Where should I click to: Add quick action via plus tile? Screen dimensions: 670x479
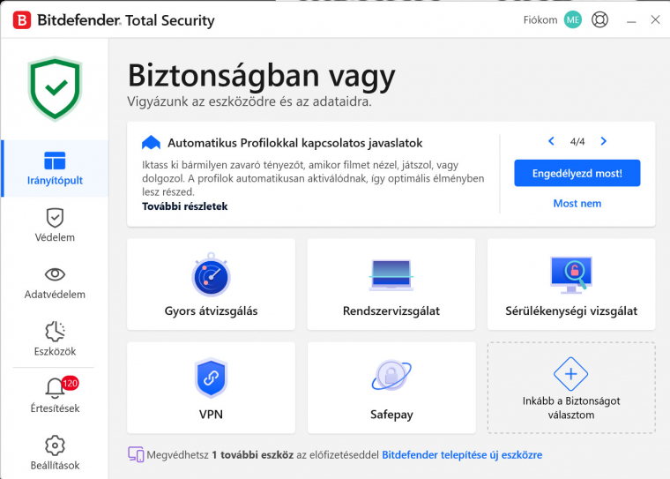[571, 388]
